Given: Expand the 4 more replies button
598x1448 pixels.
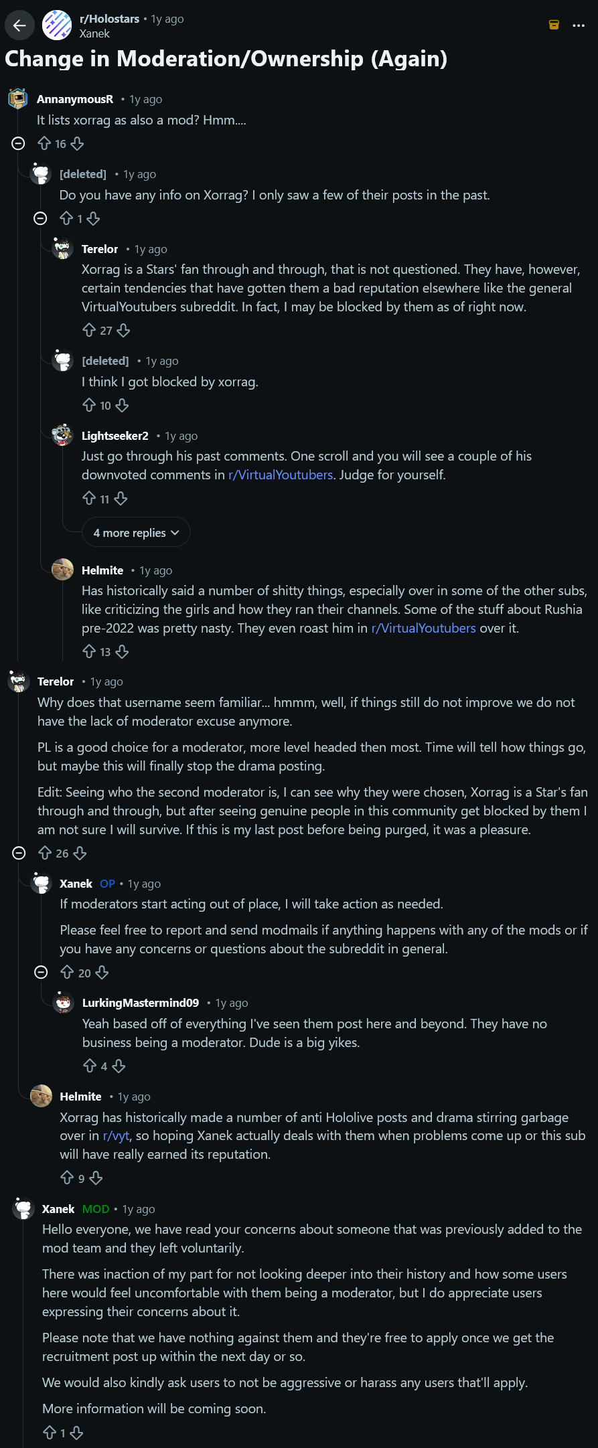Looking at the screenshot, I should click(x=136, y=533).
